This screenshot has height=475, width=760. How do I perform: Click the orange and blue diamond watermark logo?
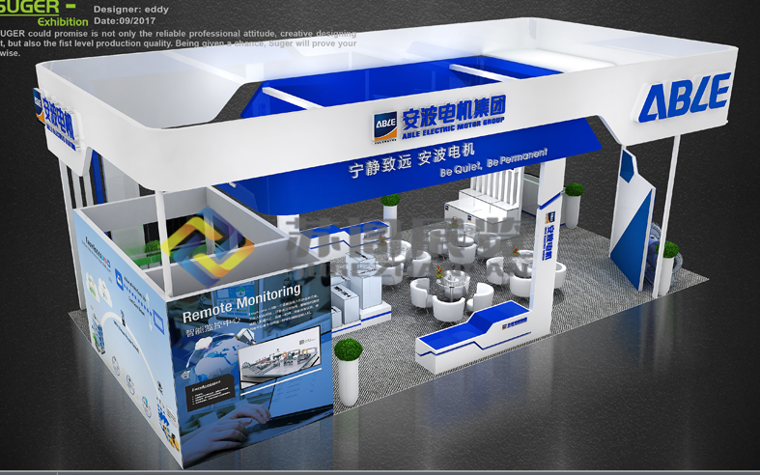click(207, 244)
